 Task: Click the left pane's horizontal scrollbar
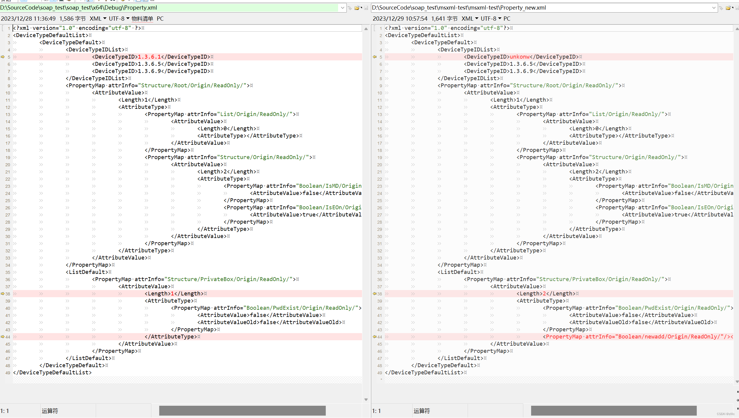pos(242,411)
